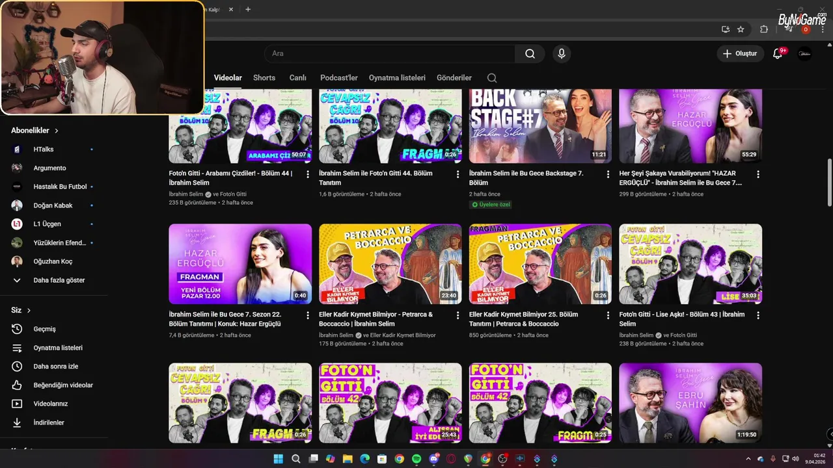Switch to the Shorts tab

click(264, 78)
